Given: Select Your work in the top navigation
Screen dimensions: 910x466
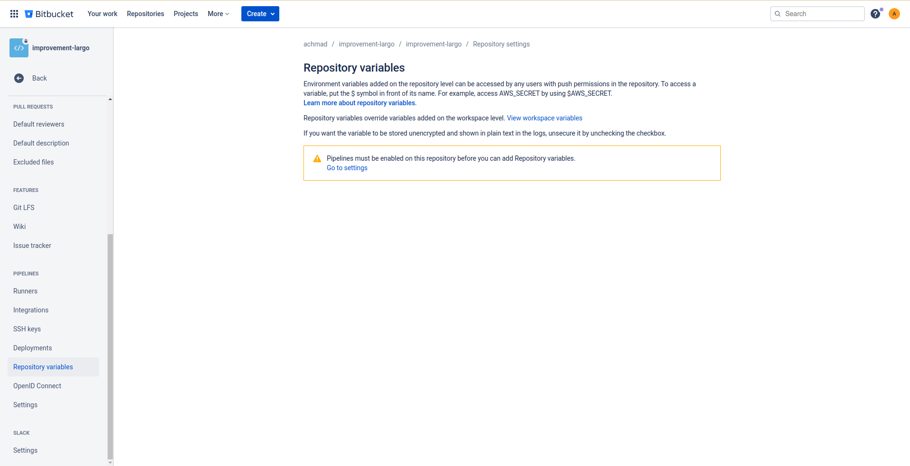Looking at the screenshot, I should click(x=102, y=14).
